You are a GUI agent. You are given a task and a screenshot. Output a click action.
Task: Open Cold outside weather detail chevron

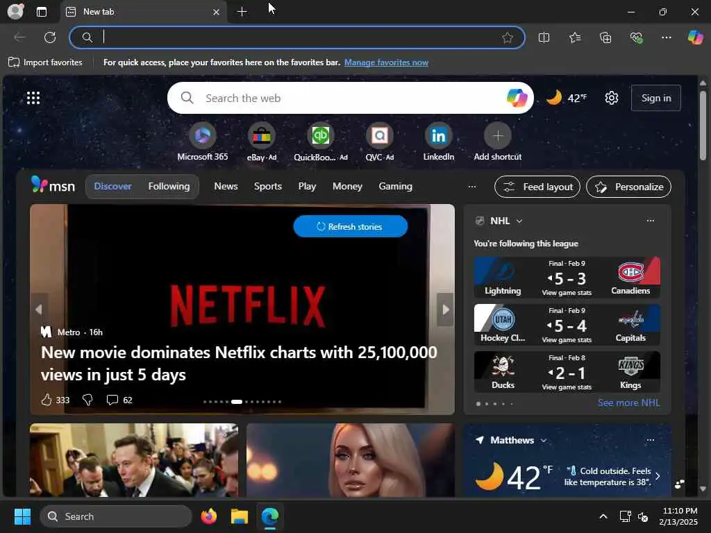tap(658, 476)
